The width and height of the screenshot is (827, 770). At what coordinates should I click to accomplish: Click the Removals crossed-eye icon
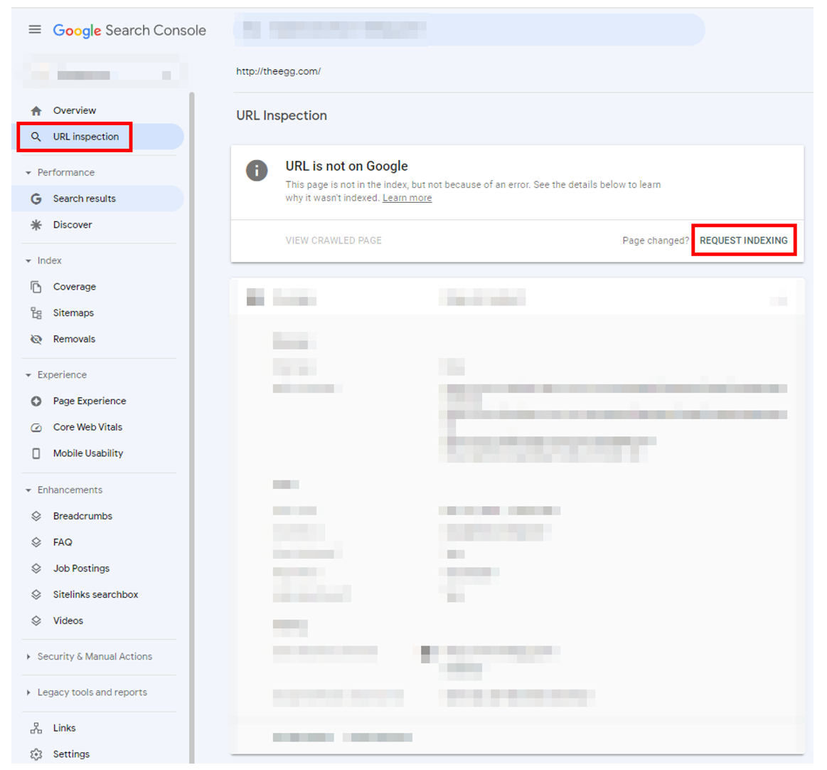tap(36, 339)
